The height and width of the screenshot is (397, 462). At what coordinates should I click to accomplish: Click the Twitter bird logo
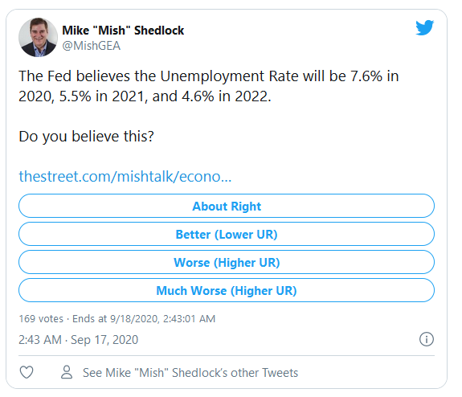click(x=424, y=27)
